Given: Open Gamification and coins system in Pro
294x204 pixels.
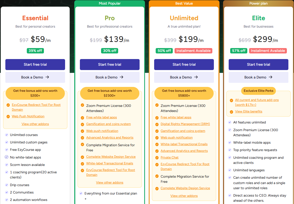Looking at the screenshot, I should coord(108,124).
